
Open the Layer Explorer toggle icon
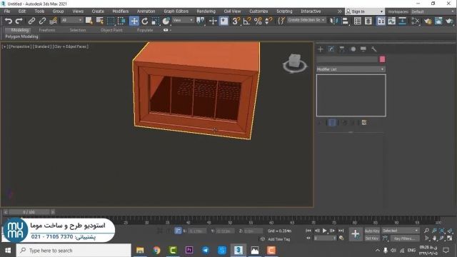[368, 21]
